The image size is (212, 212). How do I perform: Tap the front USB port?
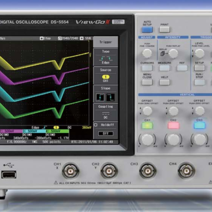(9, 174)
